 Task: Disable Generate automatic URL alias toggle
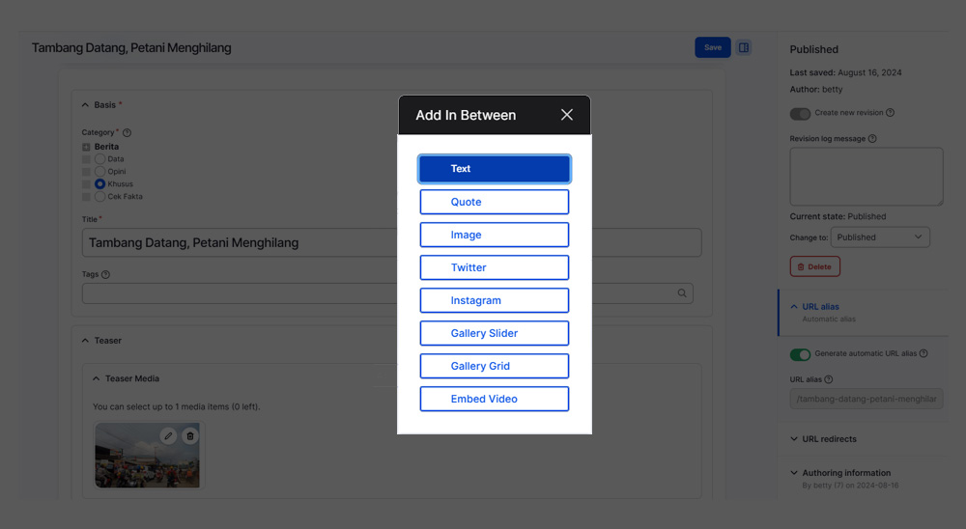coord(800,354)
